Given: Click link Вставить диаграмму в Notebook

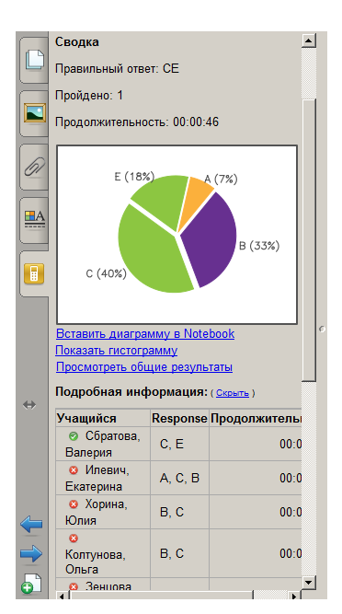Looking at the screenshot, I should point(145,333).
